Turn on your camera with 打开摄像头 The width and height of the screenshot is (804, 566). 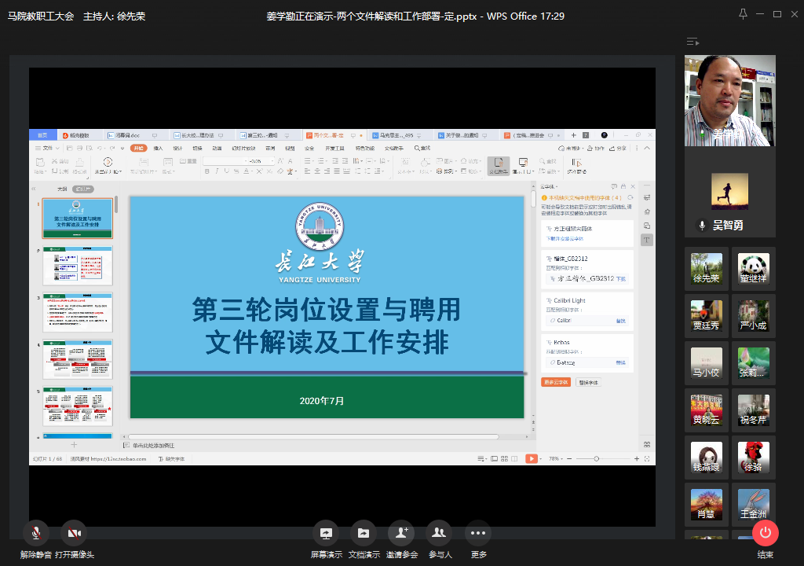[x=75, y=533]
